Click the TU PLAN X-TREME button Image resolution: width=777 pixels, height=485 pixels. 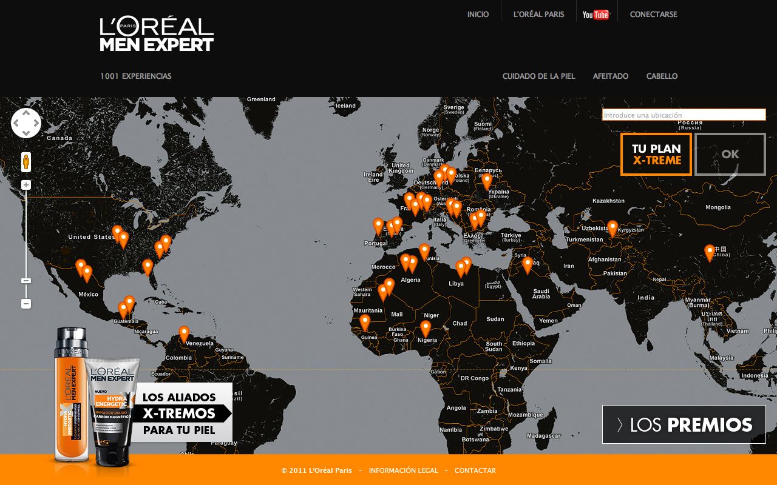656,155
